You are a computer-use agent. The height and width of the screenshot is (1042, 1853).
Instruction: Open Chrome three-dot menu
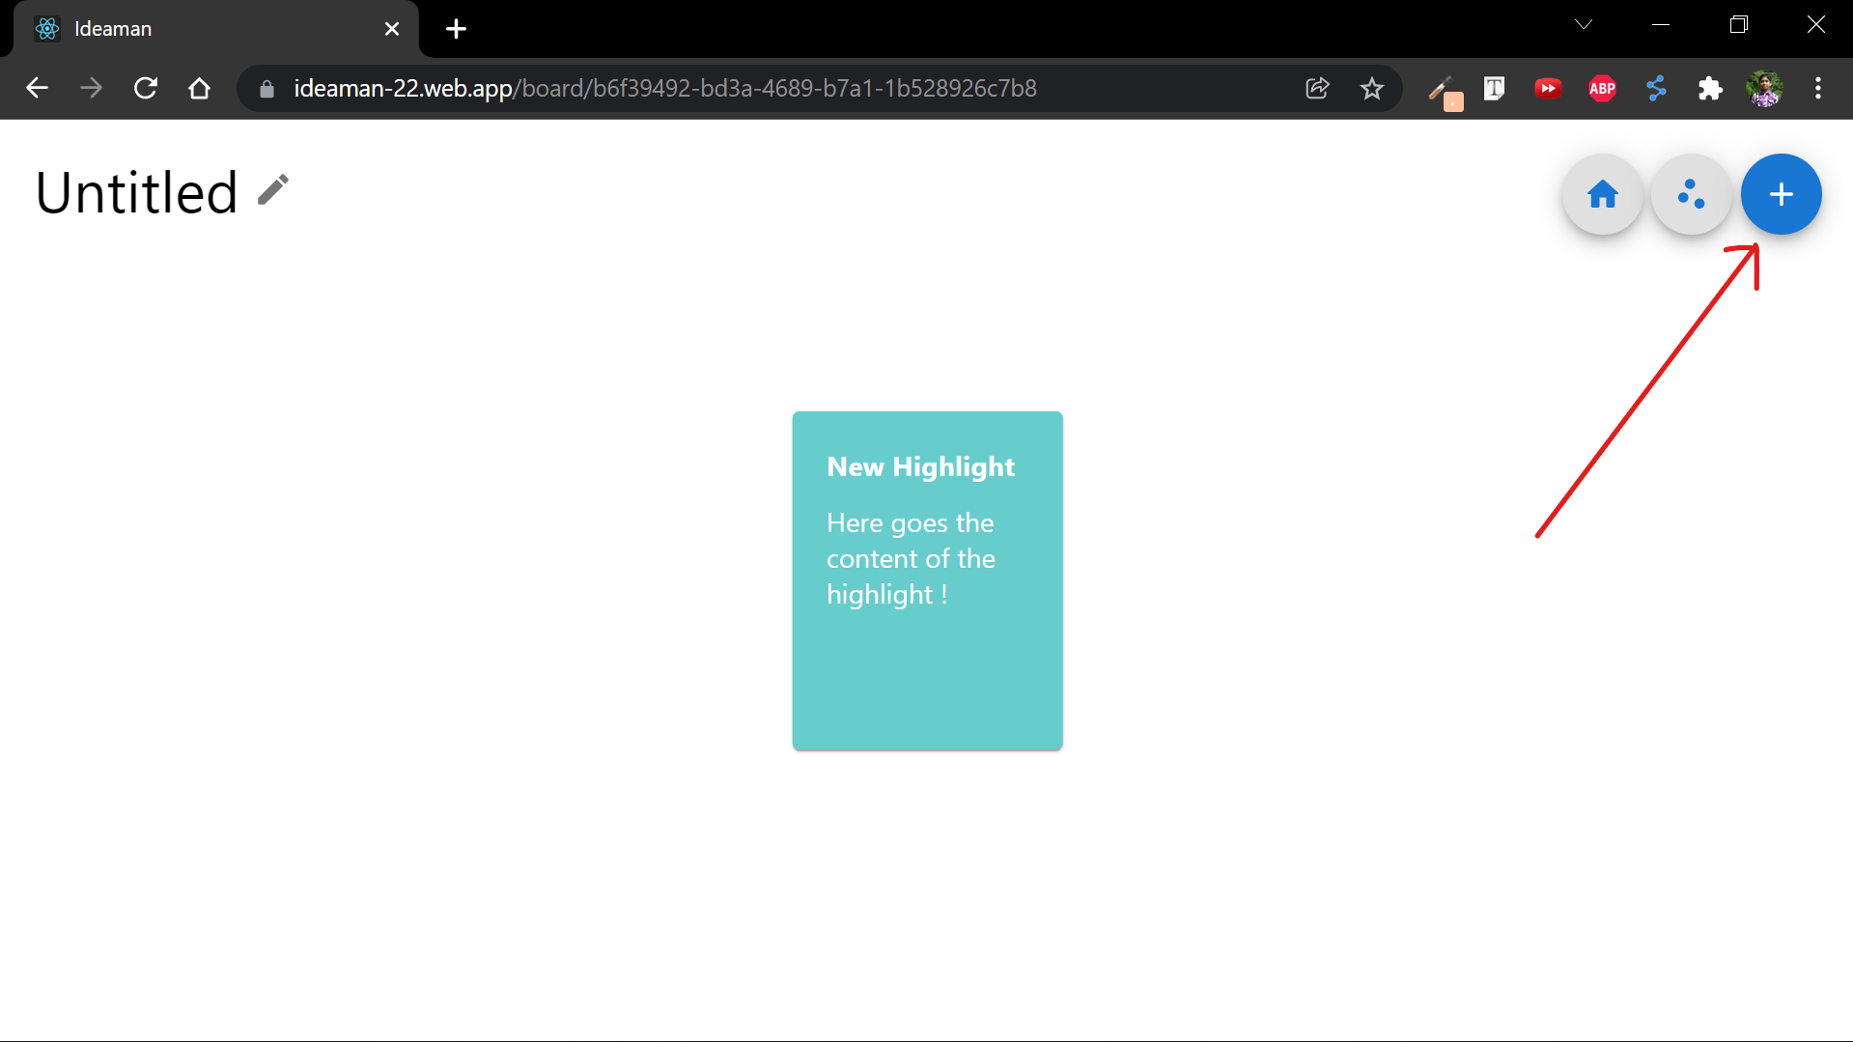[x=1818, y=88]
